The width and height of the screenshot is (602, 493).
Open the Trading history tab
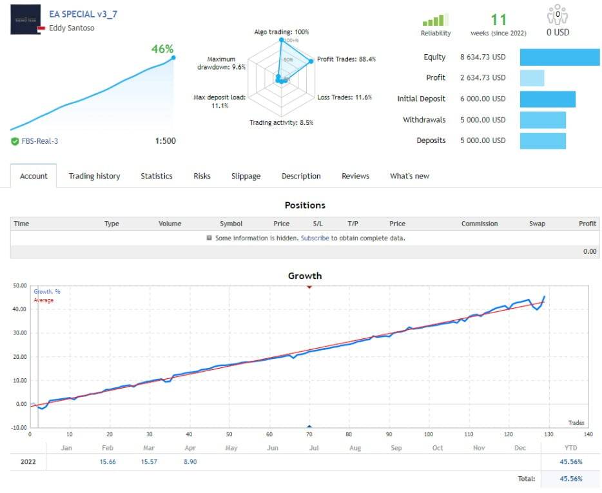click(94, 176)
